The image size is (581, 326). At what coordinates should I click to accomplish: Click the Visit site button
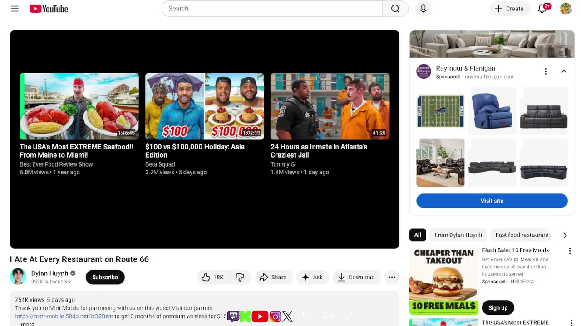point(492,201)
